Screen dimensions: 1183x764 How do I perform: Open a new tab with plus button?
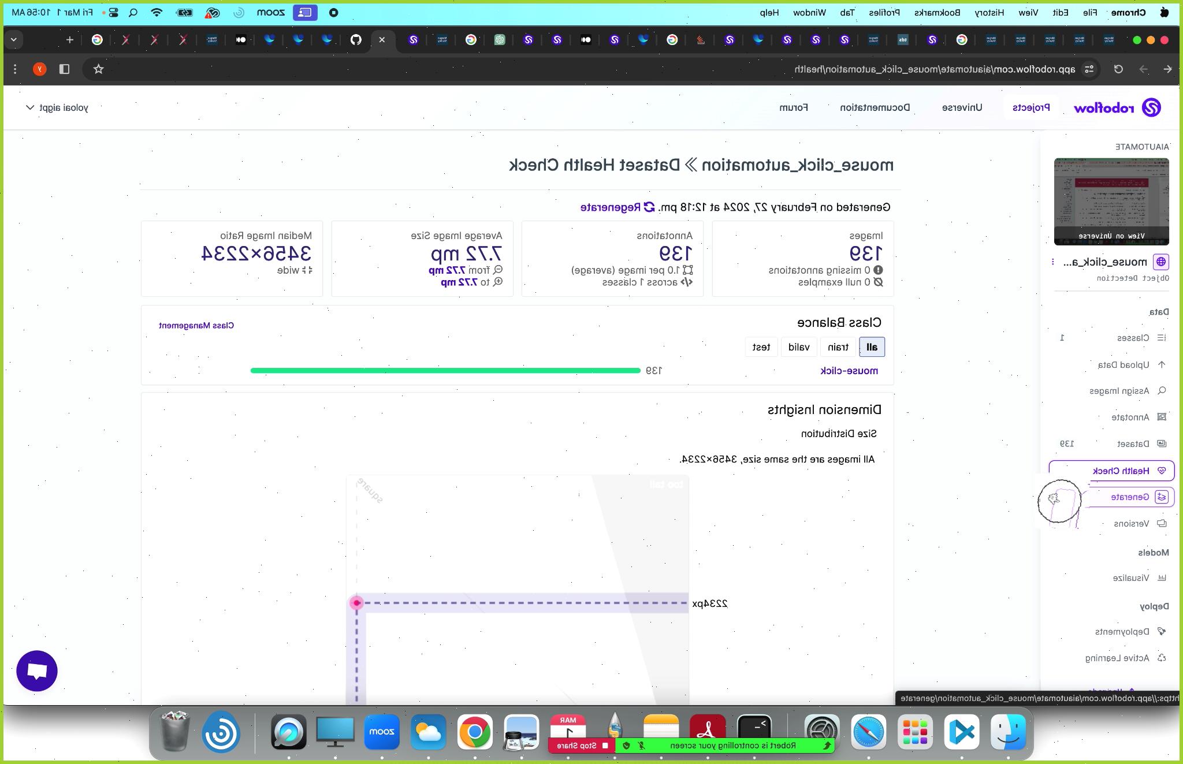70,40
